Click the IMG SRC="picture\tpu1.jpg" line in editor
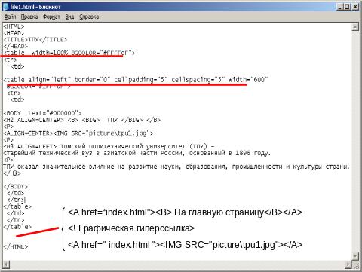This screenshot has height=272, width=362. (78, 133)
